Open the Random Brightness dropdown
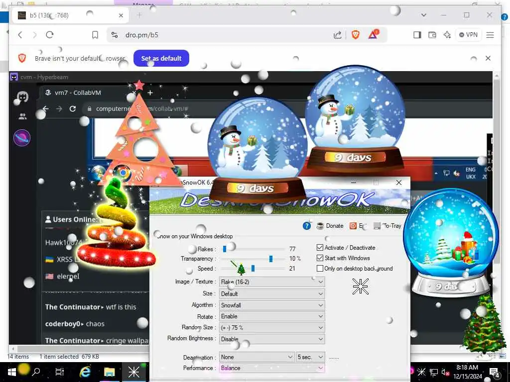The height and width of the screenshot is (382, 510). click(x=272, y=339)
